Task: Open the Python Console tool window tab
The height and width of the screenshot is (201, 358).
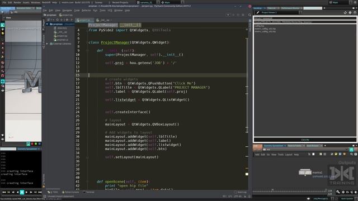Action: (x=70, y=192)
